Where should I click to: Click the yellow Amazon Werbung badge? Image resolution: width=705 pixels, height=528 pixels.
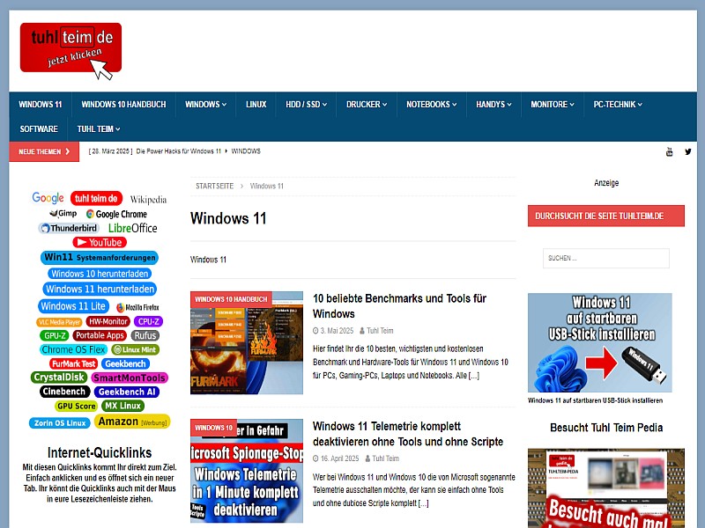pyautogui.click(x=132, y=422)
